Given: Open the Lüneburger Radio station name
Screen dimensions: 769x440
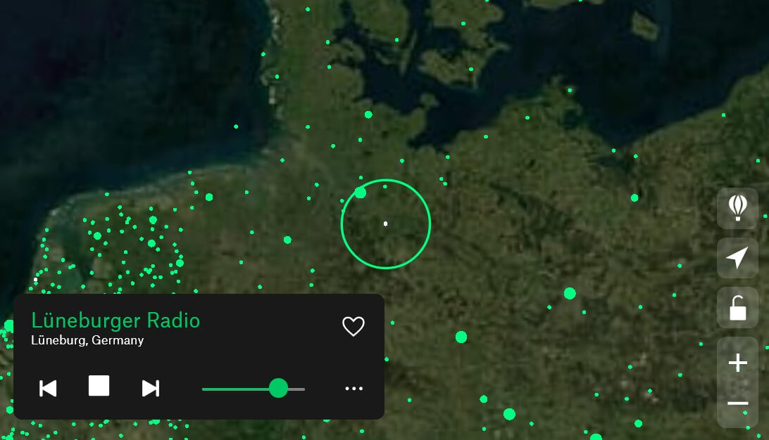Looking at the screenshot, I should tap(116, 321).
